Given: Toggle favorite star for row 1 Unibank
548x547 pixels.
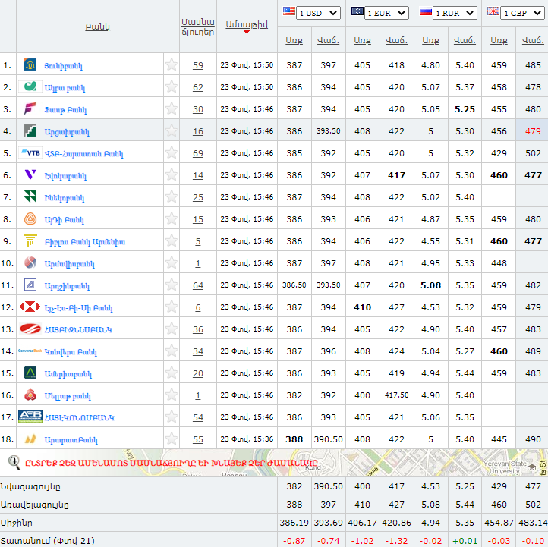Looking at the screenshot, I should (172, 64).
